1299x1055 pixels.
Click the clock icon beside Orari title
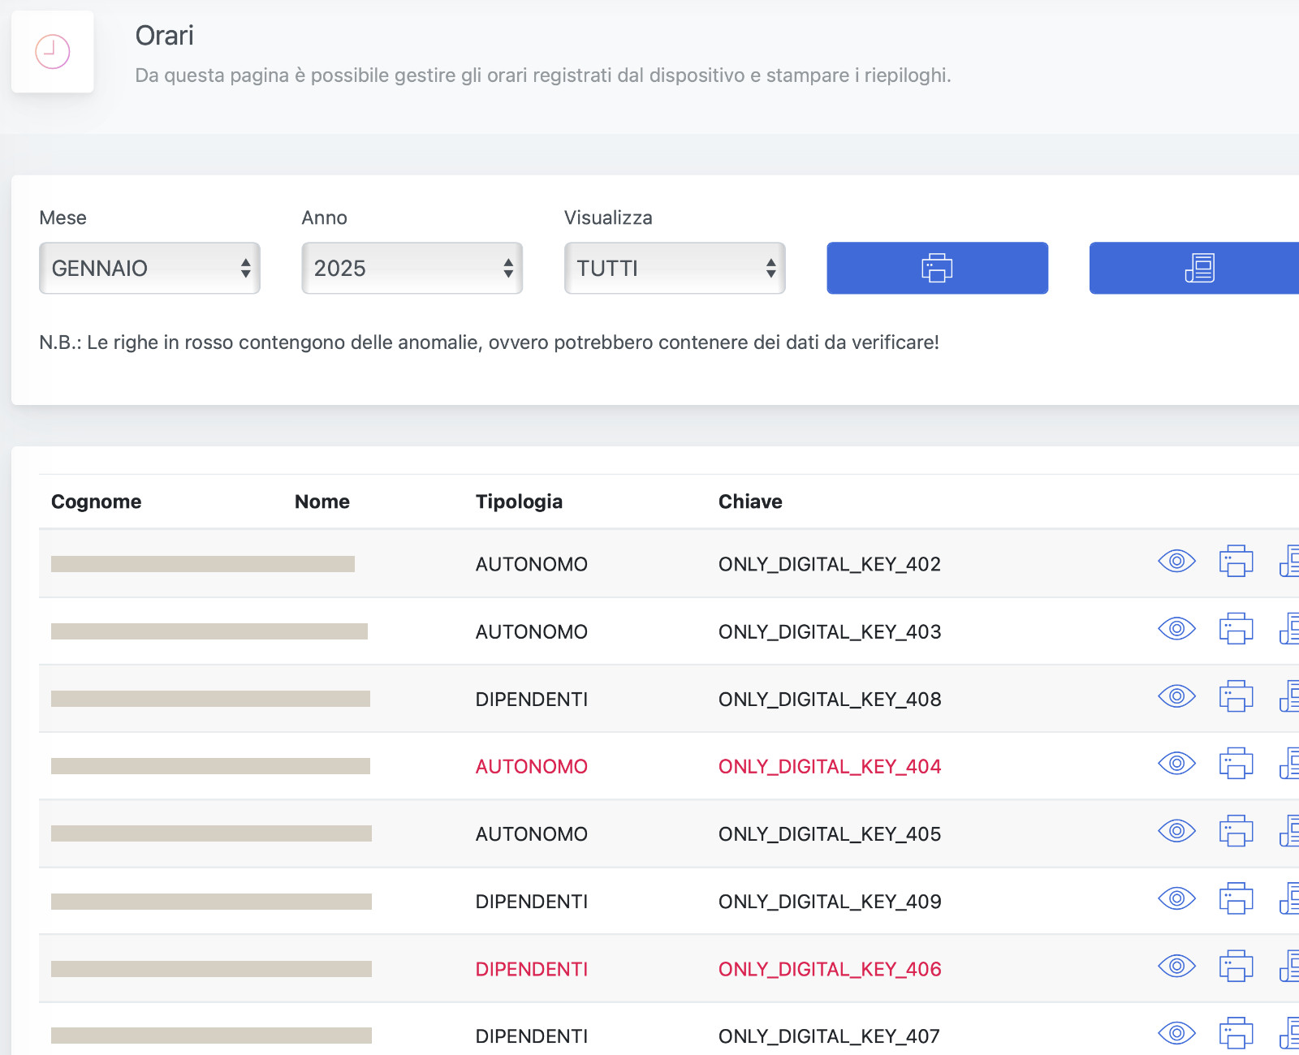pos(53,52)
